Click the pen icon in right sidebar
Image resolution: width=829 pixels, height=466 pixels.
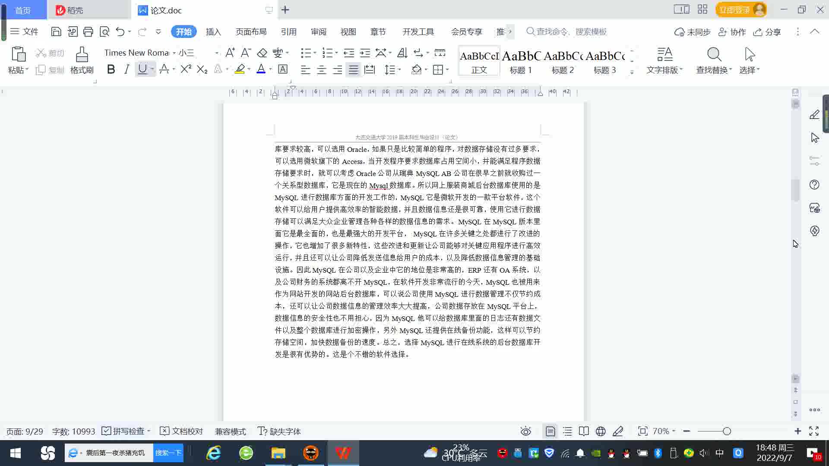(x=814, y=114)
